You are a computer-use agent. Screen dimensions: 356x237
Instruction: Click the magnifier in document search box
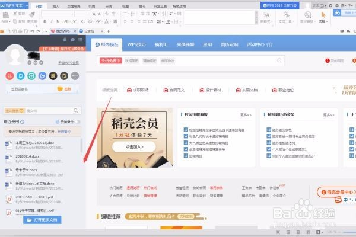tap(76, 111)
